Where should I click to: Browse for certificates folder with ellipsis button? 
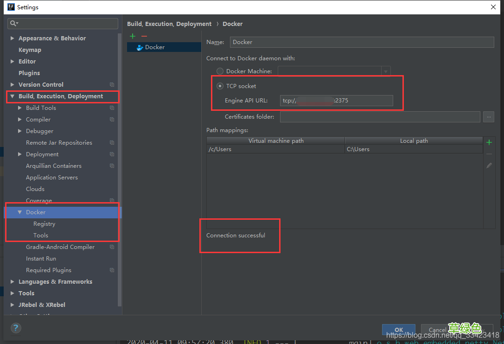pyautogui.click(x=488, y=117)
